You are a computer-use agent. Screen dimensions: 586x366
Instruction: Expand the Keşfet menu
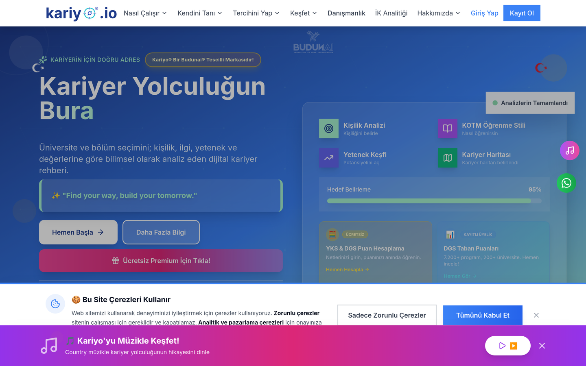click(304, 13)
